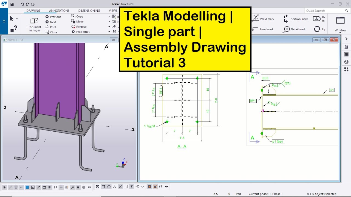The width and height of the screenshot is (351, 197).
Task: Toggle the Select all arrow switch
Action: (x=4, y=187)
